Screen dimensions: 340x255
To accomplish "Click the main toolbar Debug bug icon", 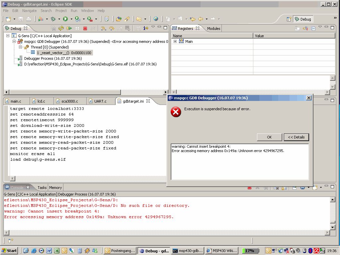I will click(53, 19).
